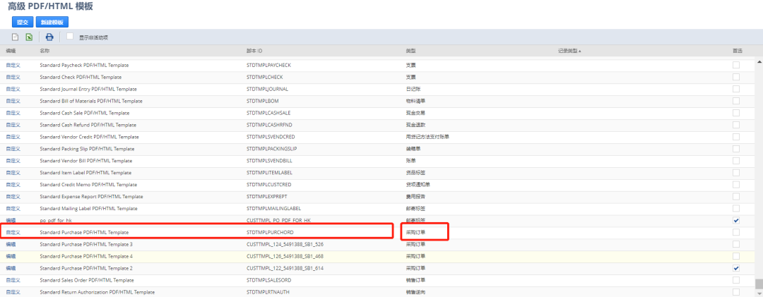Select script ID STDTMPLPURCHORD

270,232
